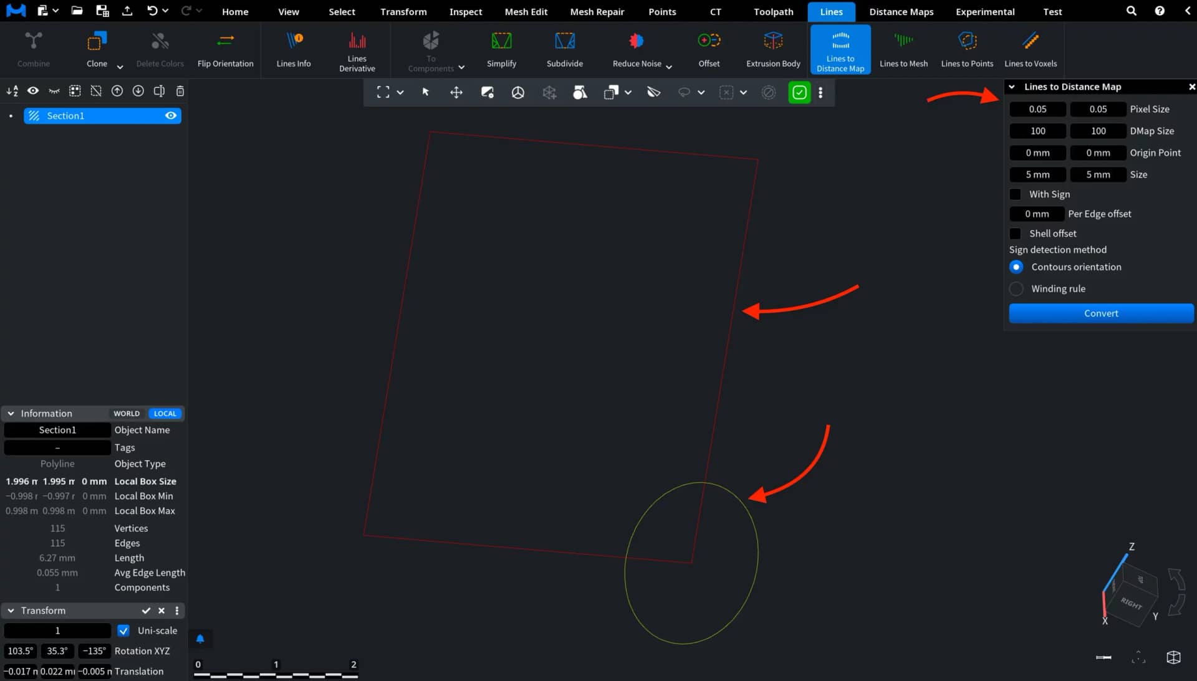Click the Convert button

click(x=1100, y=313)
